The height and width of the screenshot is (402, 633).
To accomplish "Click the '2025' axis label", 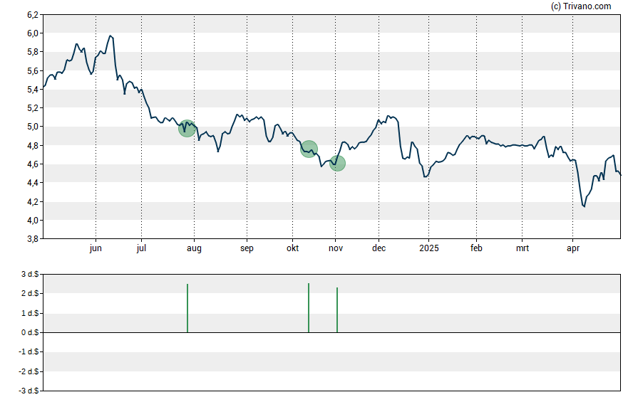I will [x=428, y=248].
